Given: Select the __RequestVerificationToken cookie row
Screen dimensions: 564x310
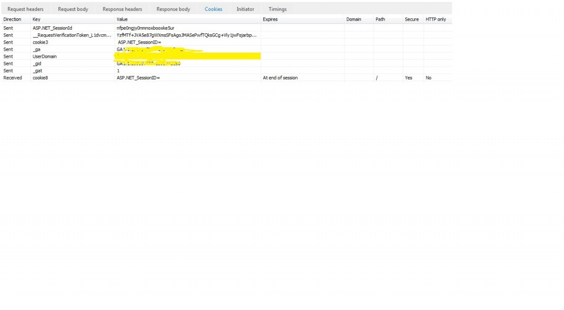Looking at the screenshot, I should 70,35.
